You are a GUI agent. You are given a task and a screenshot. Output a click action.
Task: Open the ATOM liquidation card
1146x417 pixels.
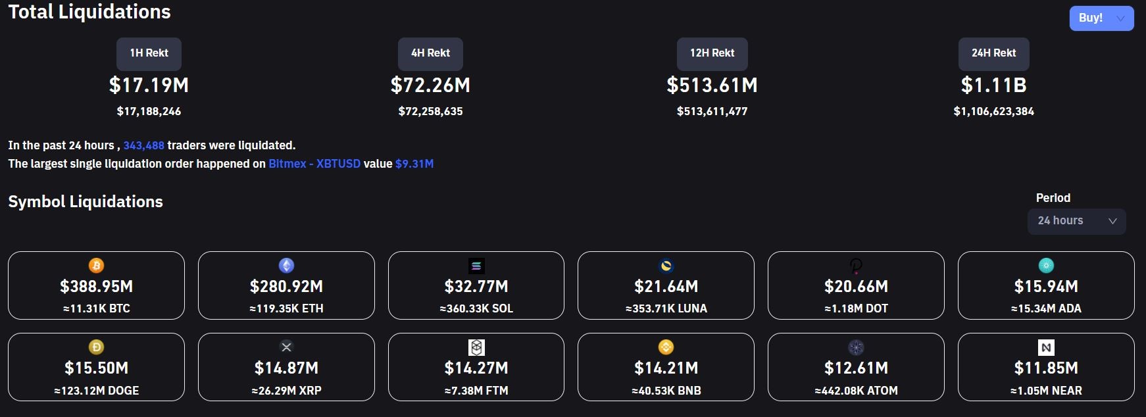pos(856,367)
